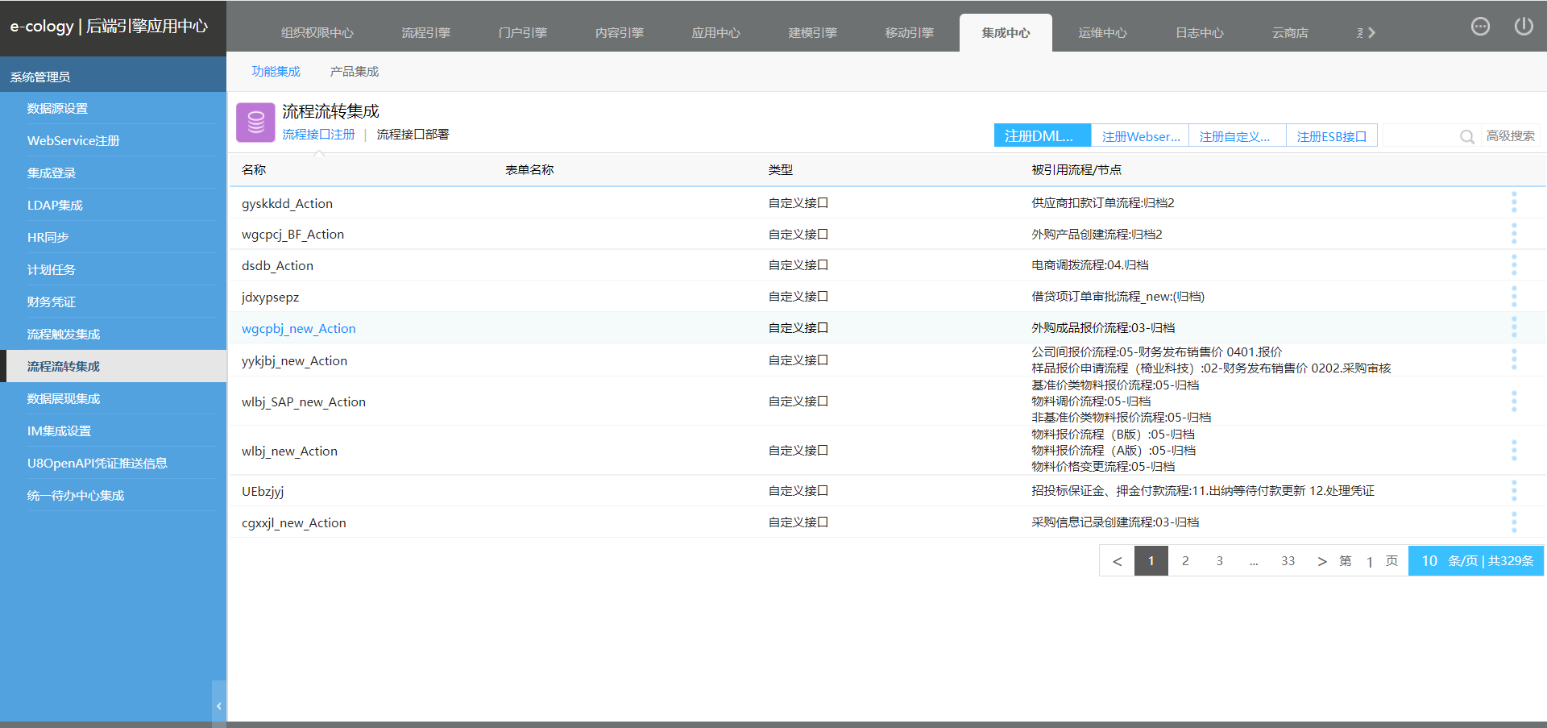Switch to 组织权限中心 tab
The height and width of the screenshot is (728, 1547).
[x=317, y=33]
